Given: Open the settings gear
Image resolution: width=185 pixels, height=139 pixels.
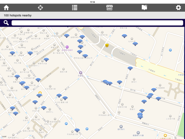Looking at the screenshot, I should tap(178, 8).
